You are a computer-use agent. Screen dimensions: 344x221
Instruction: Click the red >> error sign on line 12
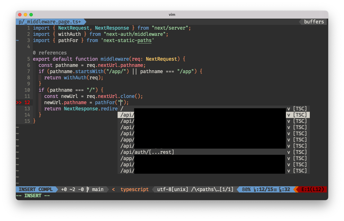point(19,102)
